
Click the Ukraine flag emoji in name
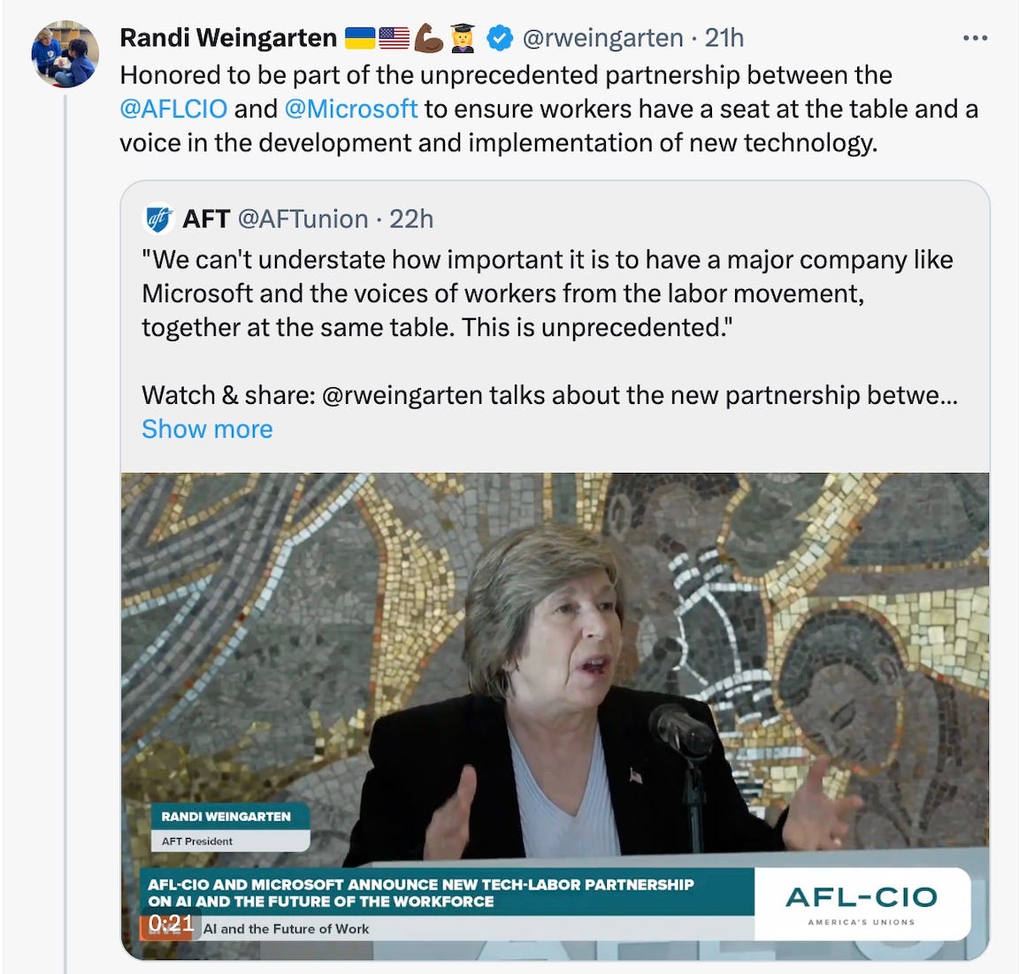360,38
